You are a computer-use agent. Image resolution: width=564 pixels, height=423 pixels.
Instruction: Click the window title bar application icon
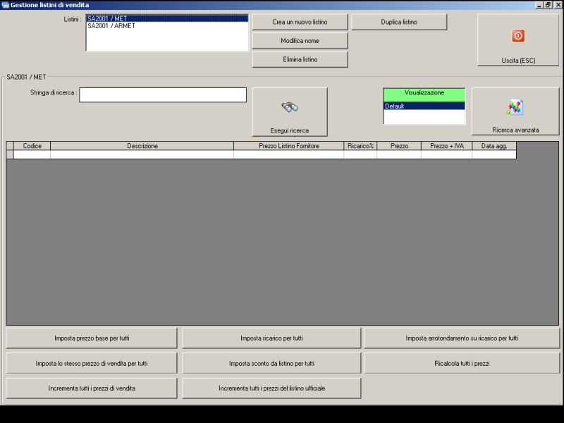tap(5, 5)
